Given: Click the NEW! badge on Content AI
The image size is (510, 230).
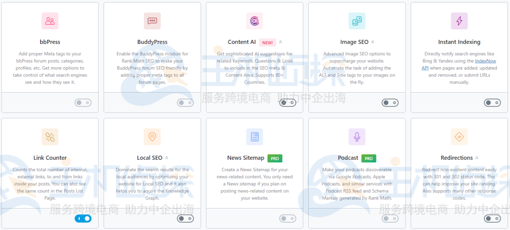Looking at the screenshot, I should coord(267,42).
